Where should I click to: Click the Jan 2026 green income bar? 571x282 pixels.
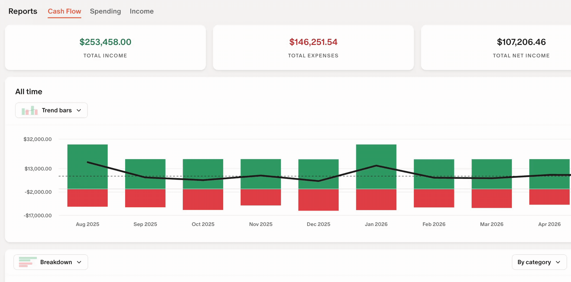pos(376,166)
